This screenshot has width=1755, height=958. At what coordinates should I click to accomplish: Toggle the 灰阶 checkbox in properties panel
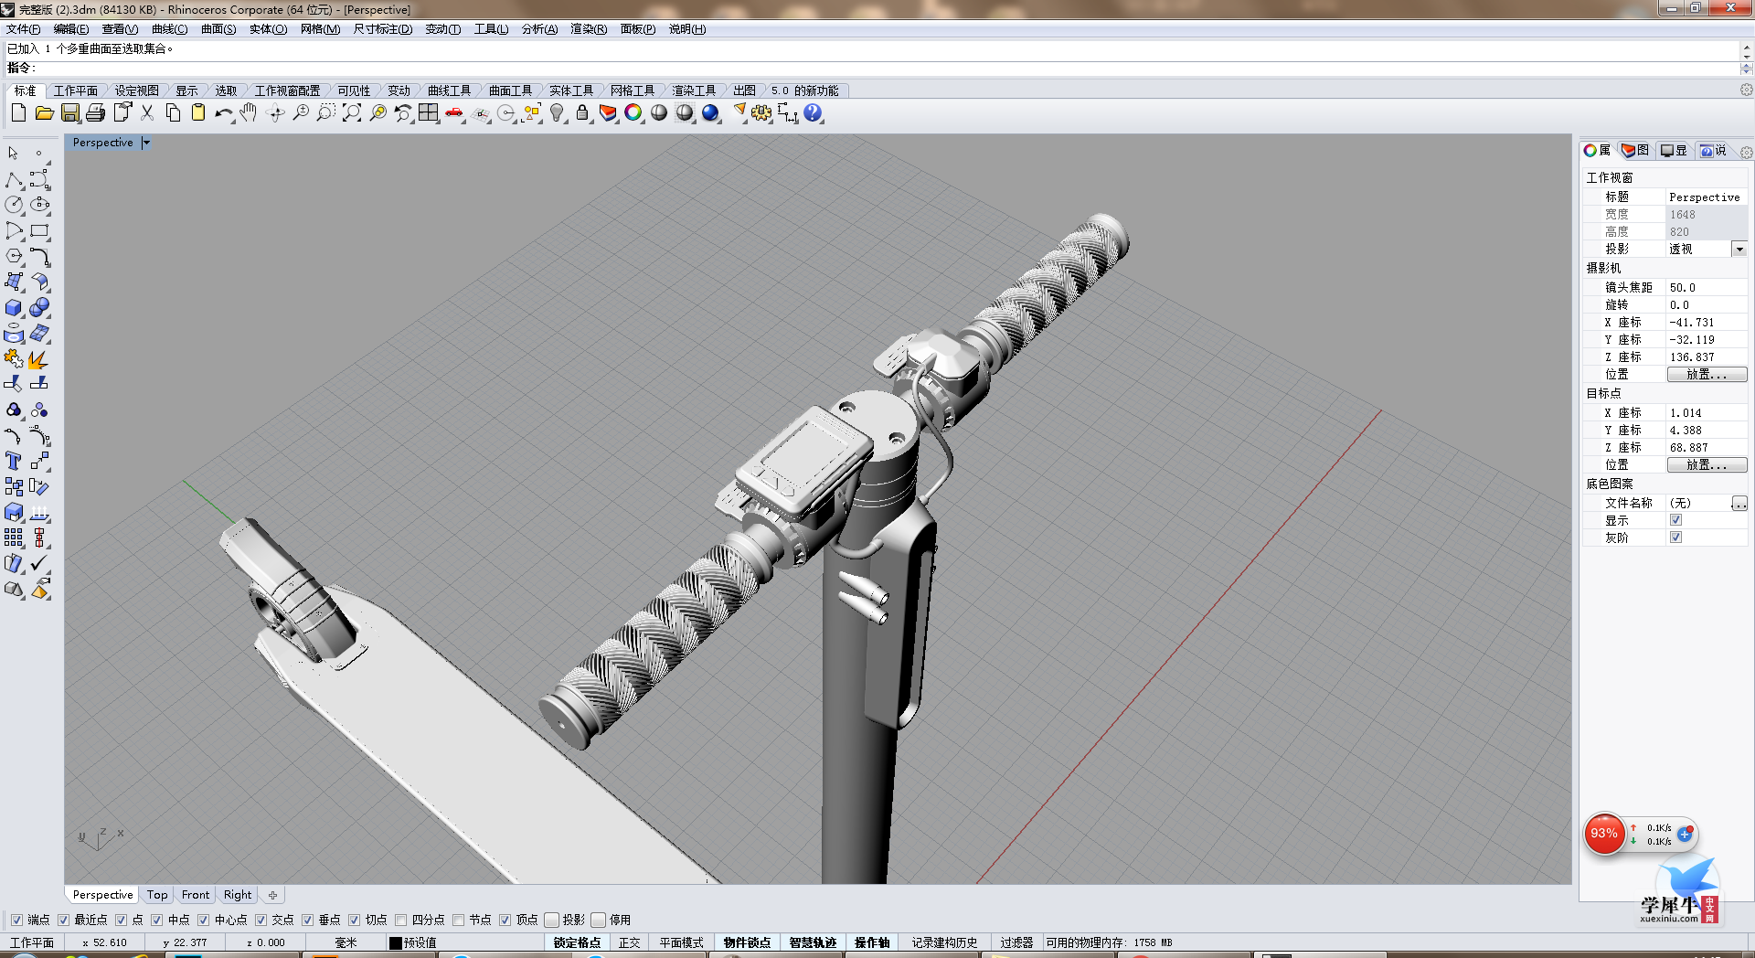click(x=1675, y=538)
